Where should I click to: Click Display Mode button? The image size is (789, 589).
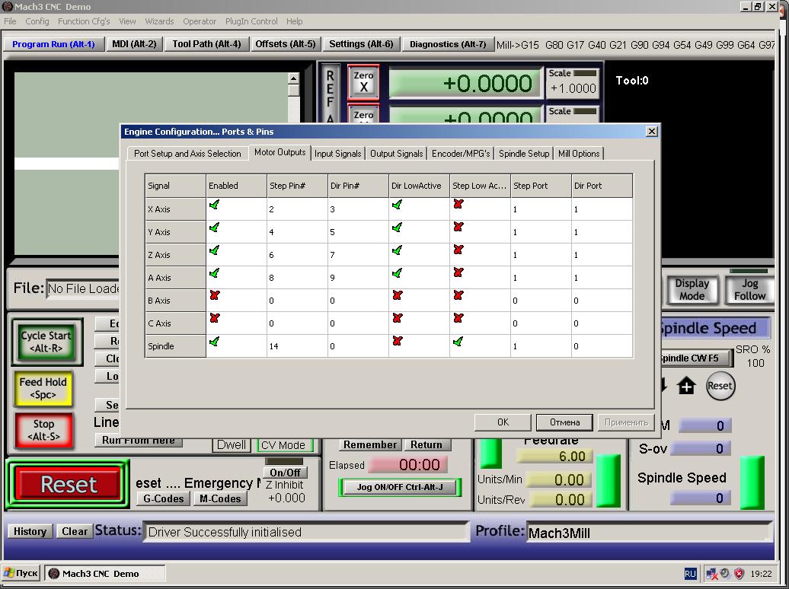[692, 290]
